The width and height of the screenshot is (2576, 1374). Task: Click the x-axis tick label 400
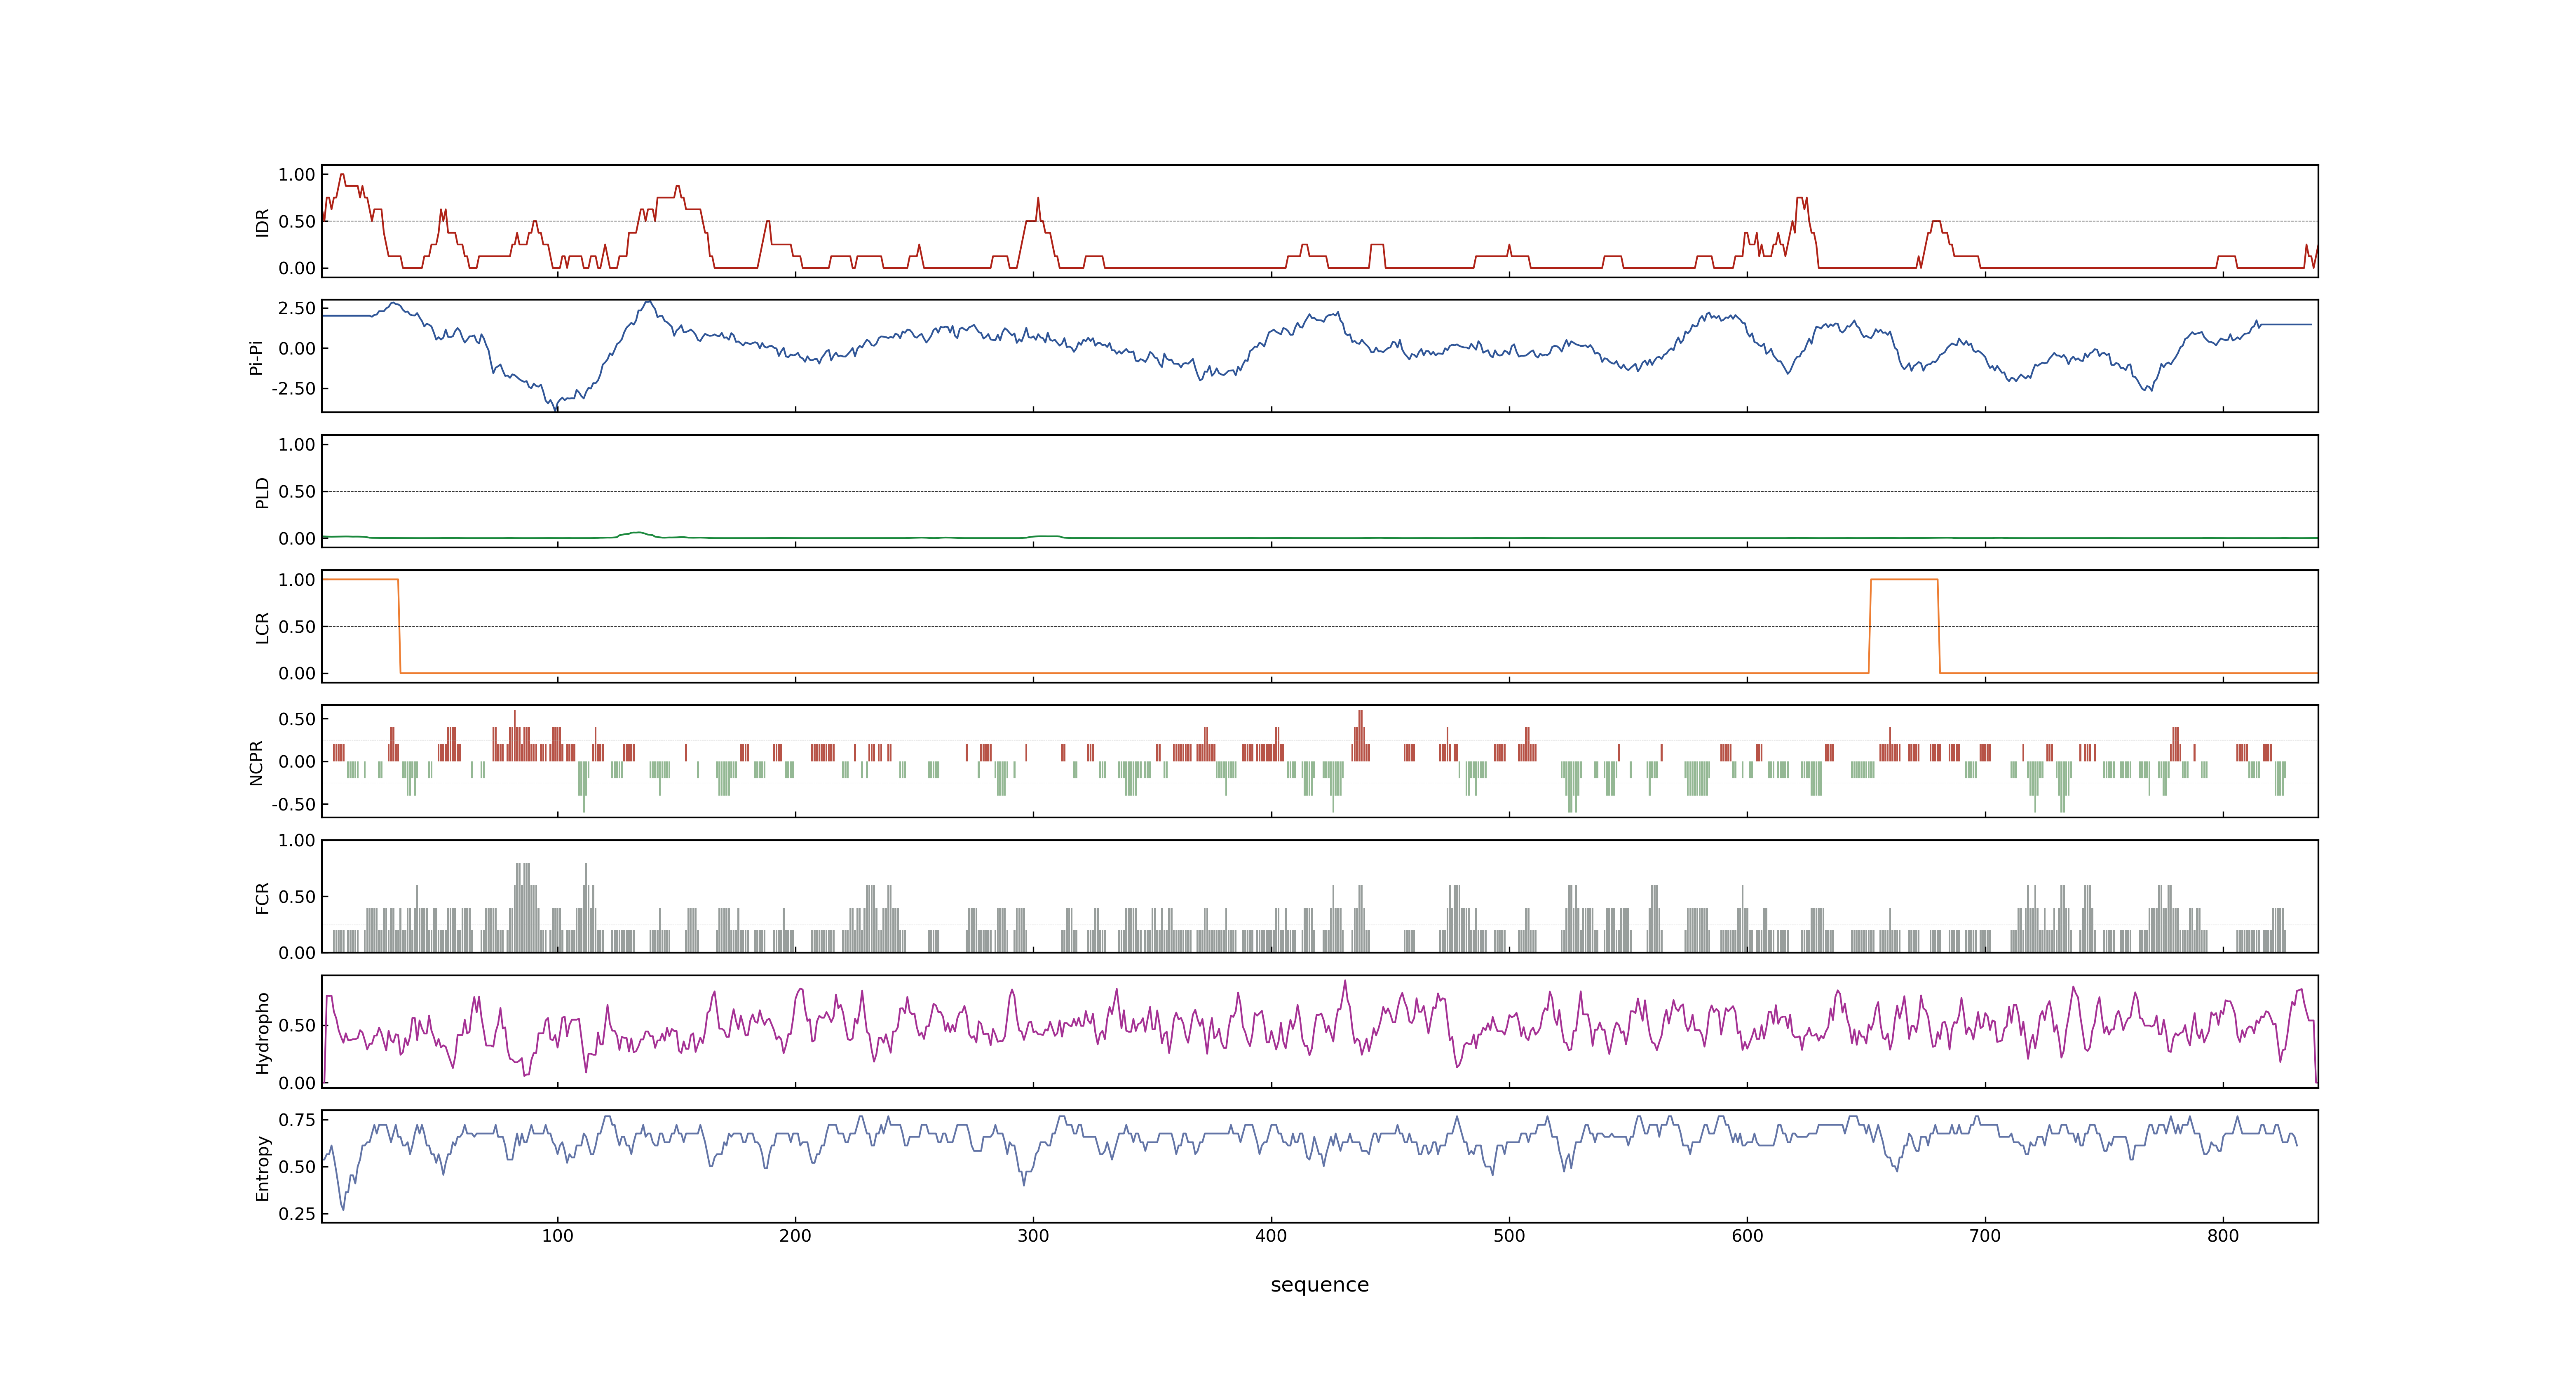(x=1272, y=1236)
